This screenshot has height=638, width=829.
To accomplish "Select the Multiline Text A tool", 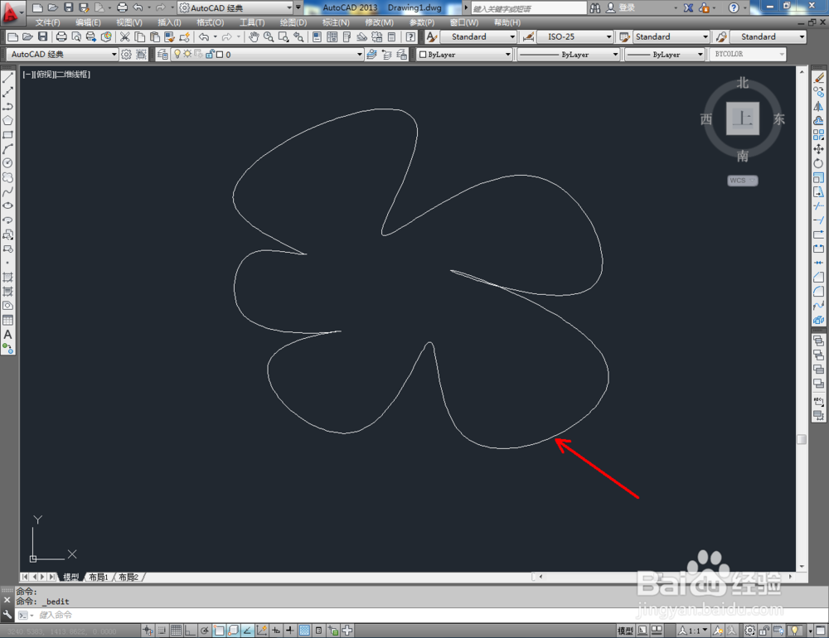I will (x=8, y=335).
